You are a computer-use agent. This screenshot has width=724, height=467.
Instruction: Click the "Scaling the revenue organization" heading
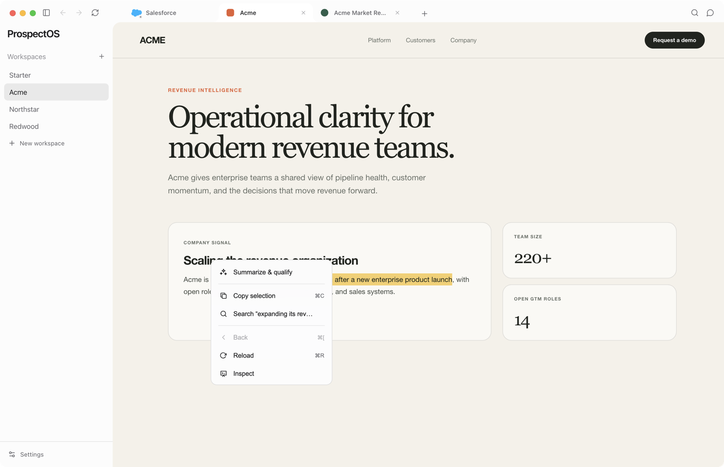pyautogui.click(x=270, y=260)
